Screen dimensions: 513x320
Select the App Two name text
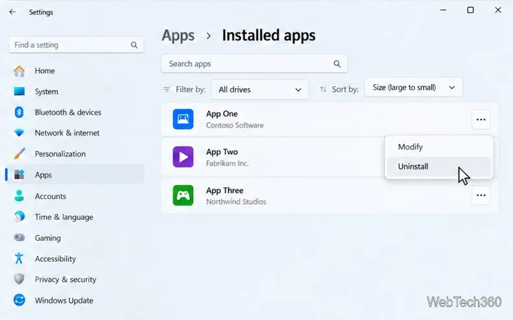pos(222,152)
